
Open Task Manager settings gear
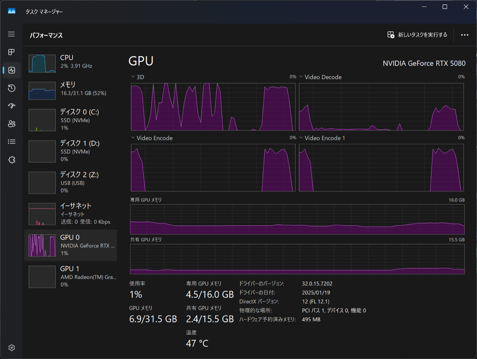(11, 348)
